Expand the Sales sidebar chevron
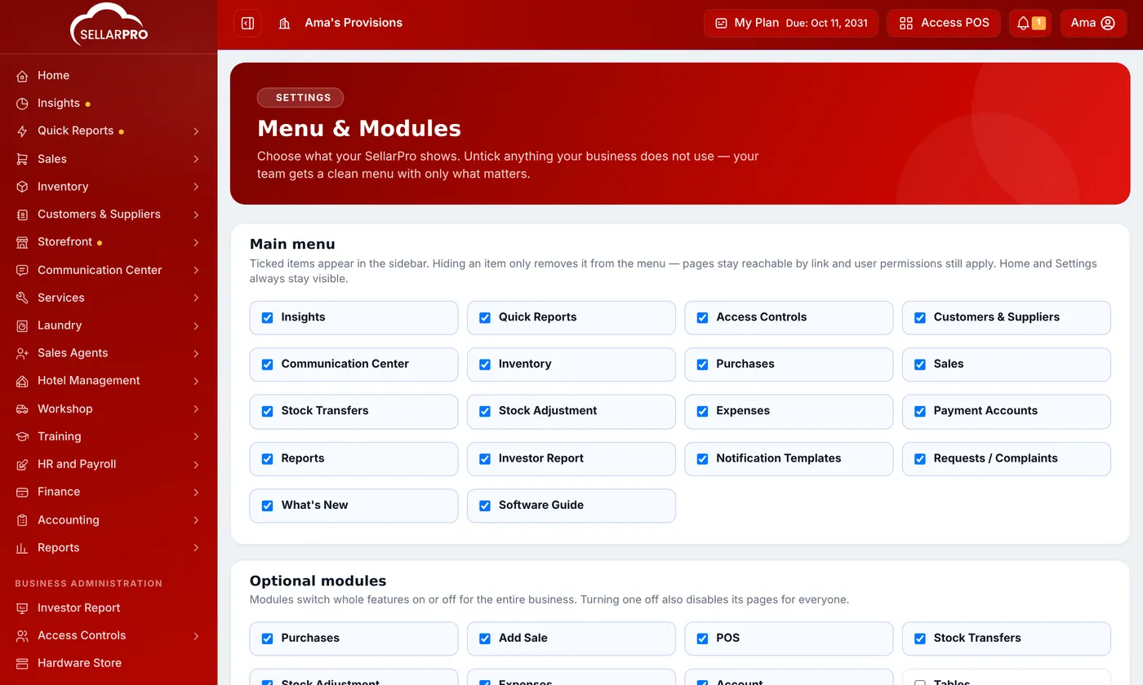The width and height of the screenshot is (1143, 685). 196,159
